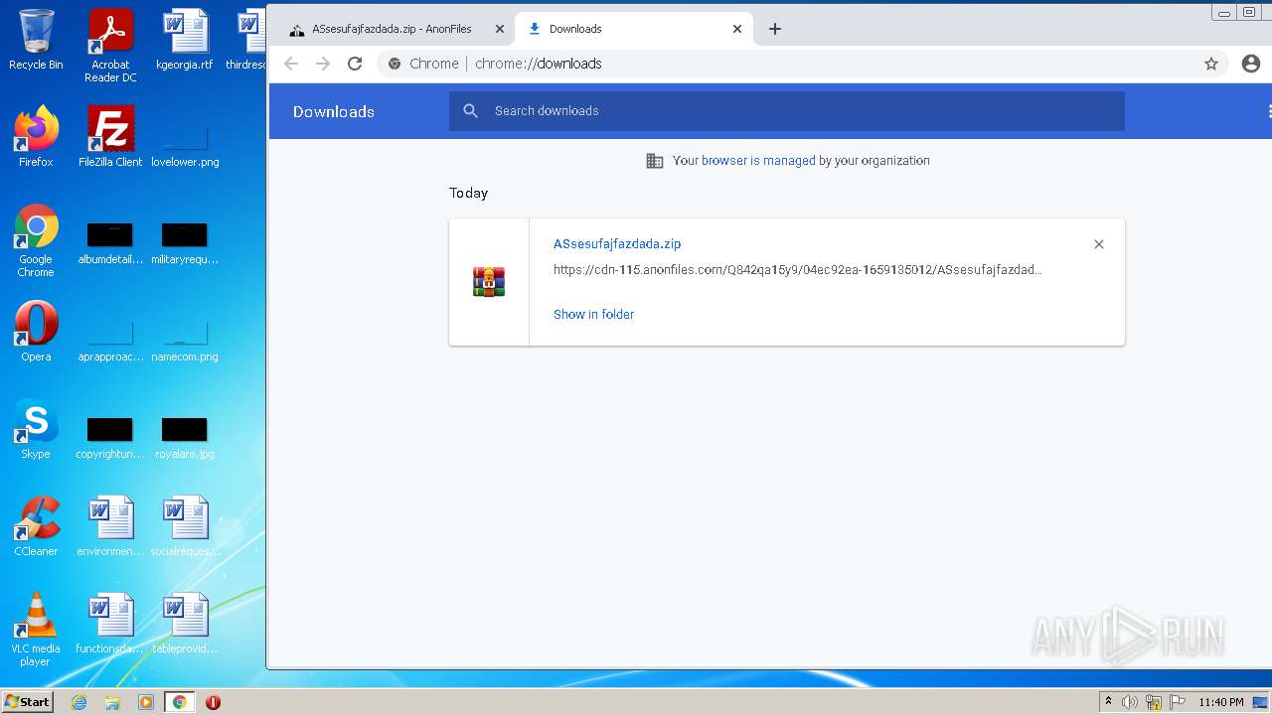Launch Google Chrome desktop shortcut
The width and height of the screenshot is (1272, 715).
click(x=36, y=240)
